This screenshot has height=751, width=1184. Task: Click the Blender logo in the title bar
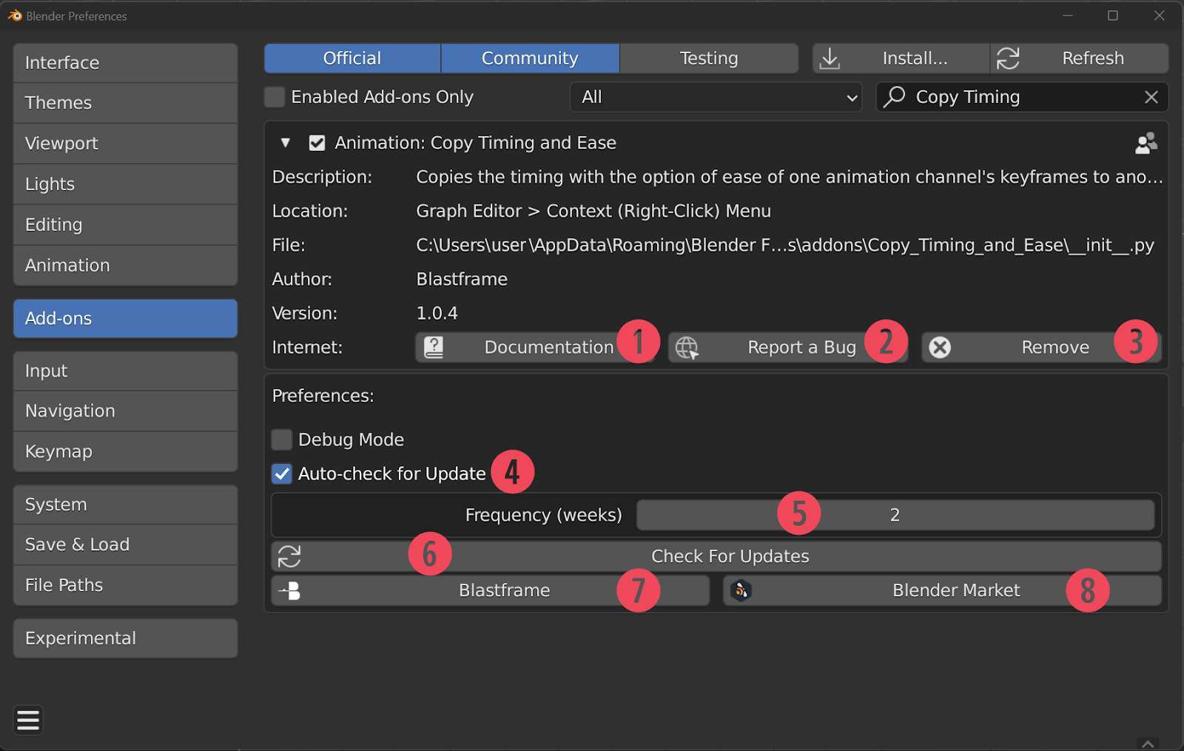[15, 16]
